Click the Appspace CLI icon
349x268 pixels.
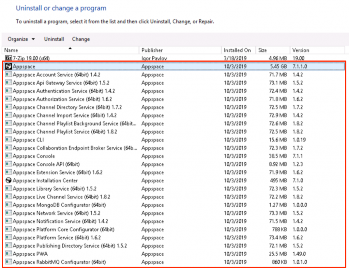9,140
